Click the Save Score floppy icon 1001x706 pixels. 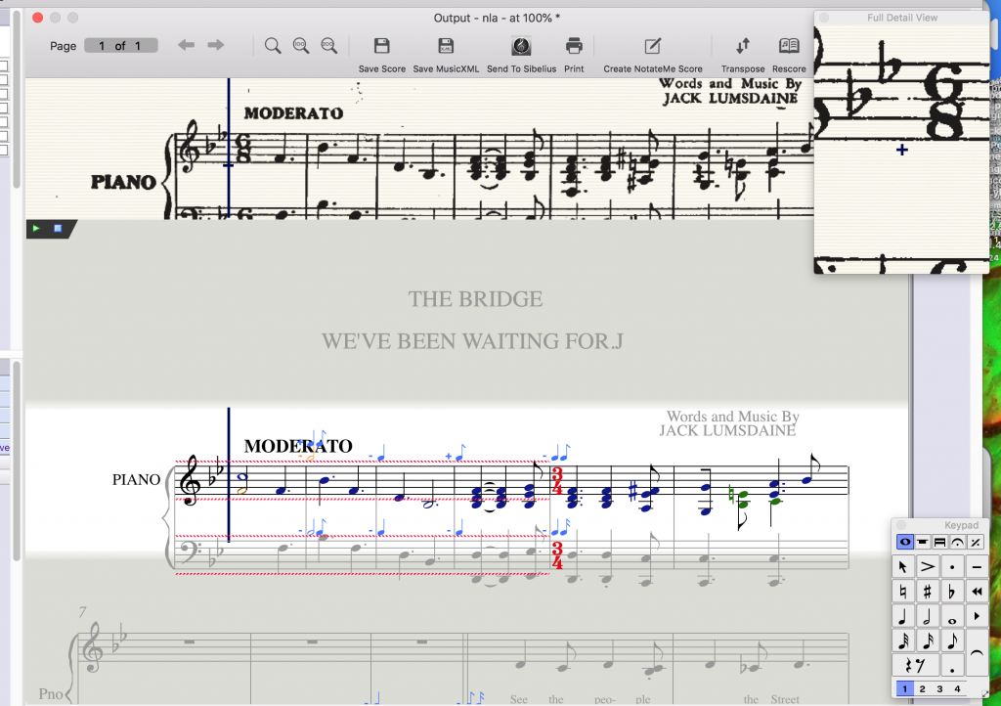(x=382, y=46)
